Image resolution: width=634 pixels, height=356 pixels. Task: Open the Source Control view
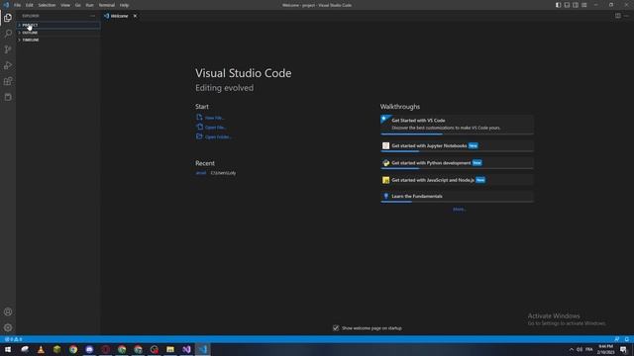pyautogui.click(x=8, y=49)
